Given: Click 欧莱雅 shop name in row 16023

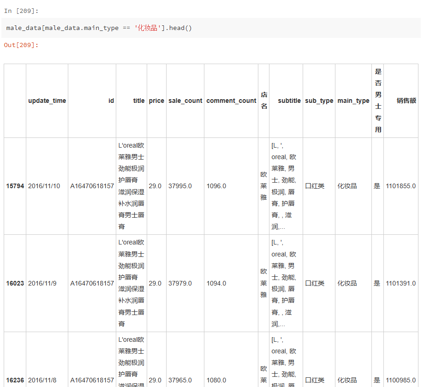Looking at the screenshot, I should click(264, 283).
